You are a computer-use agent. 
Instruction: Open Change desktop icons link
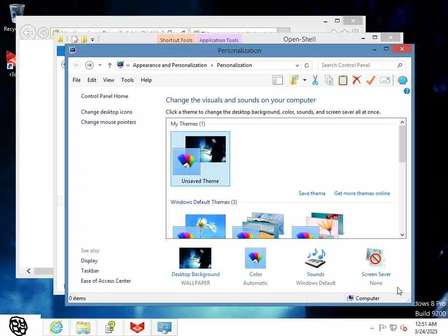[107, 112]
